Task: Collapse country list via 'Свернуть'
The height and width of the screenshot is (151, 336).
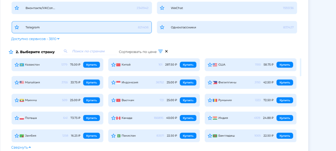Action: [21, 148]
